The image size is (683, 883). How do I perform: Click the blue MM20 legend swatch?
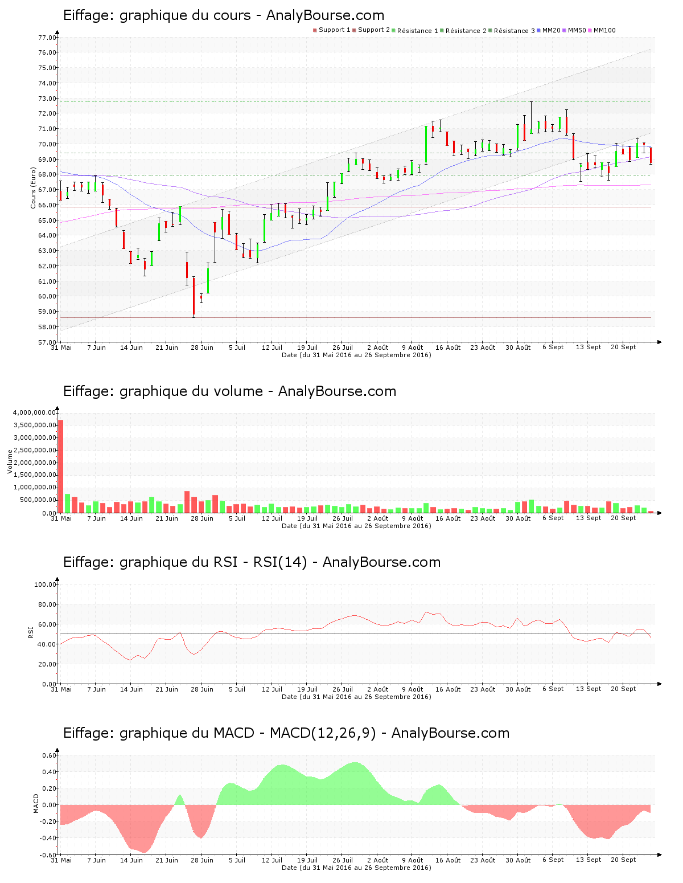pos(538,30)
